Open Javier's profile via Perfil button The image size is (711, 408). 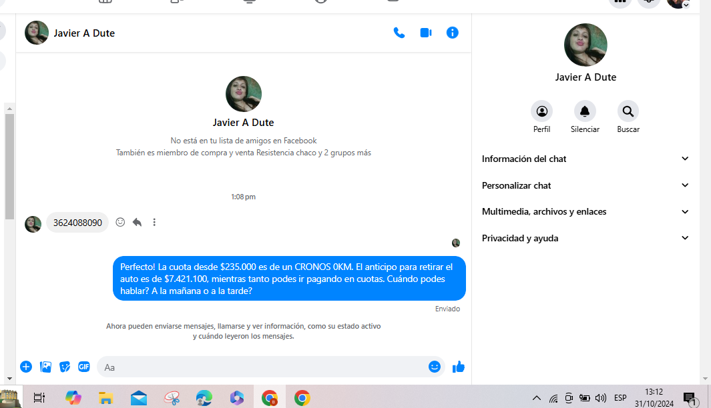click(x=541, y=111)
